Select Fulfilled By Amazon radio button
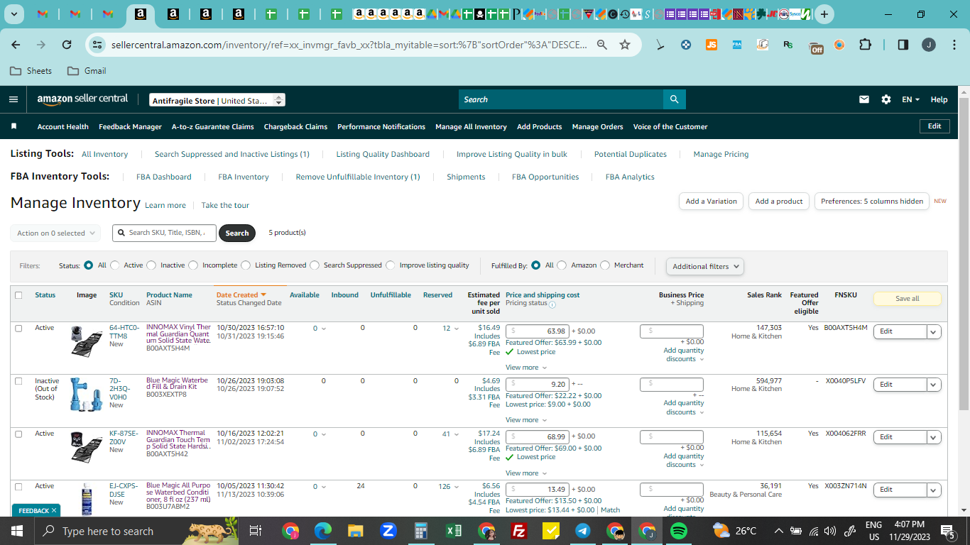 tap(562, 265)
